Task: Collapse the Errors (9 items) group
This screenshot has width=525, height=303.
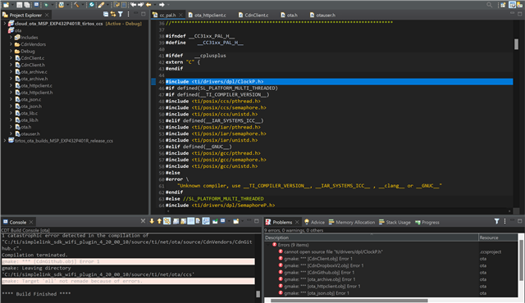Action: tap(269, 245)
